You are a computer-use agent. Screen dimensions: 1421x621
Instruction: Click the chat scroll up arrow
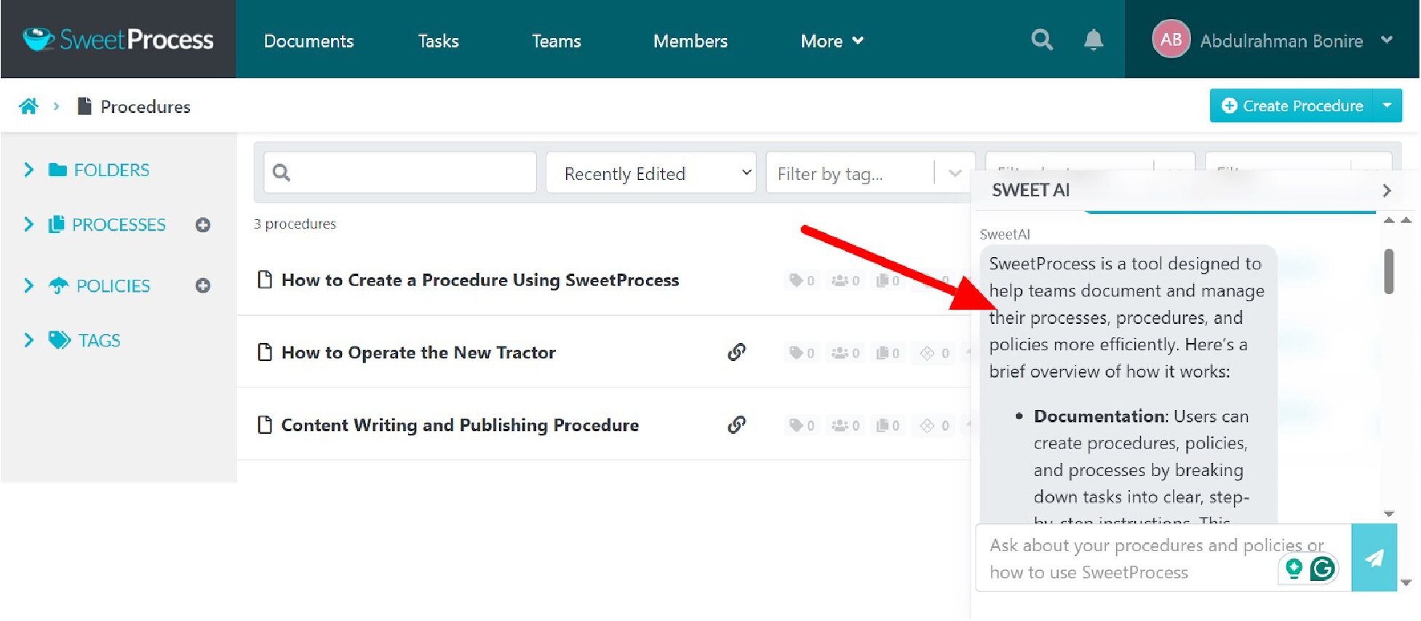pos(1388,220)
